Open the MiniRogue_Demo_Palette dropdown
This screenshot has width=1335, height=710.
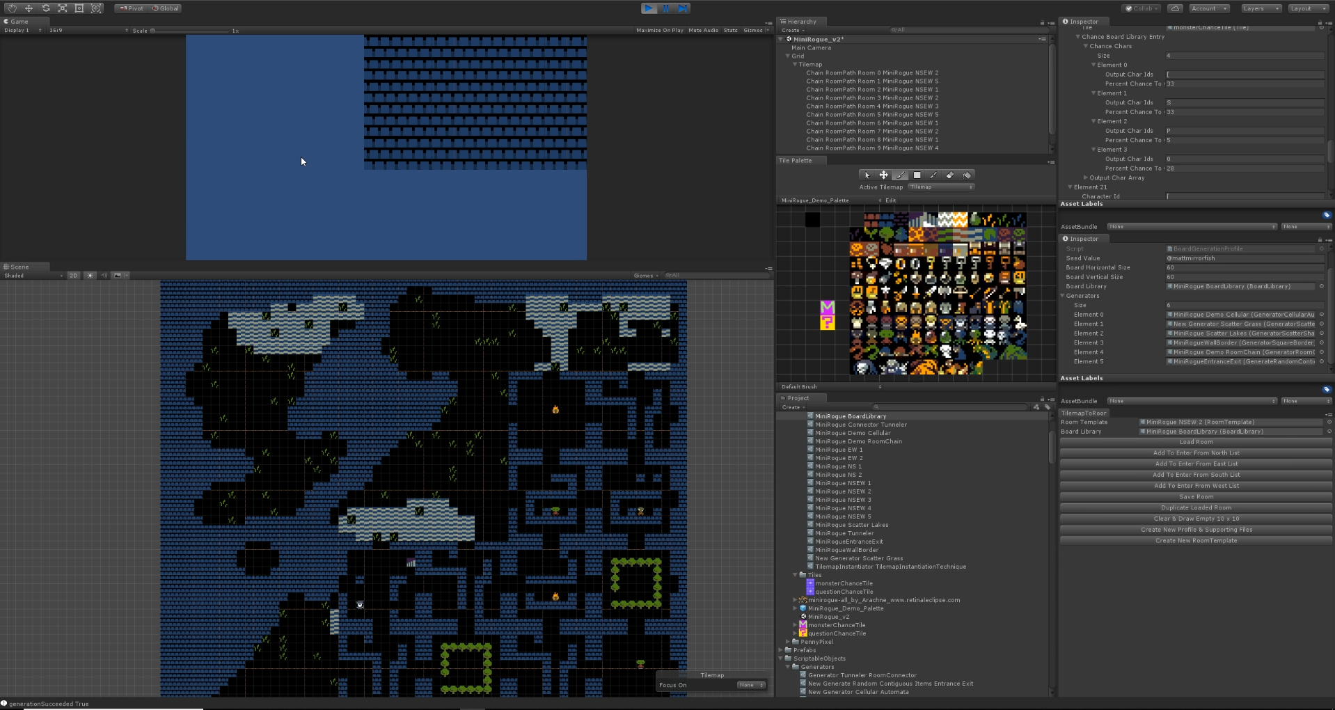tap(831, 200)
